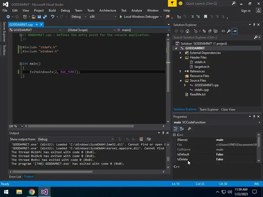The height and width of the screenshot is (197, 263).
Task: Click the editor horizontal scrollbar thumb
Action: coord(81,126)
